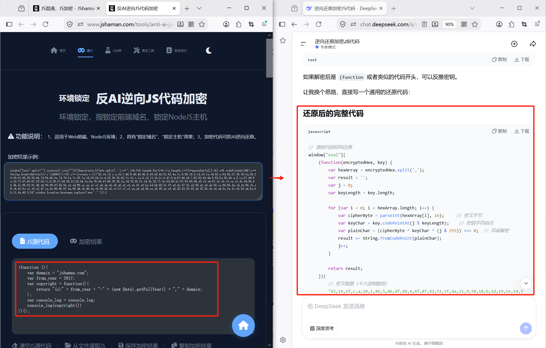Toggle reader view in DeepSeek address bar
Screen dimensions: 546x348
point(424,24)
